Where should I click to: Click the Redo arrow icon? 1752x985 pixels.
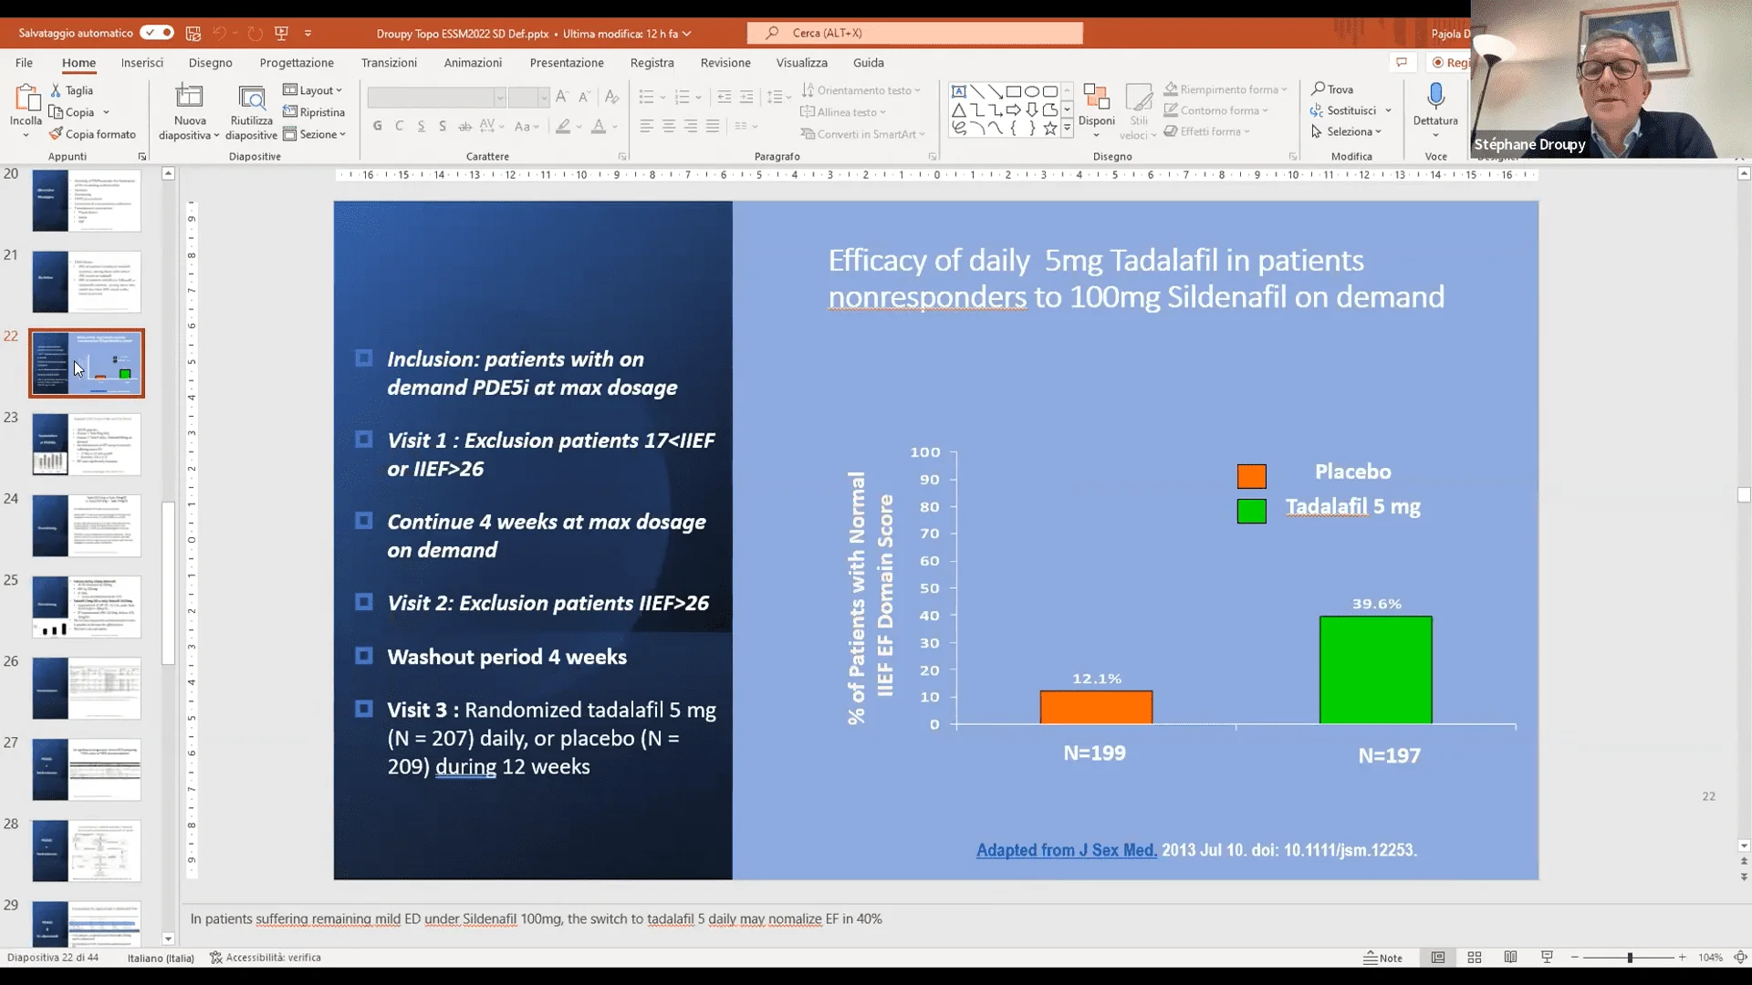point(255,33)
